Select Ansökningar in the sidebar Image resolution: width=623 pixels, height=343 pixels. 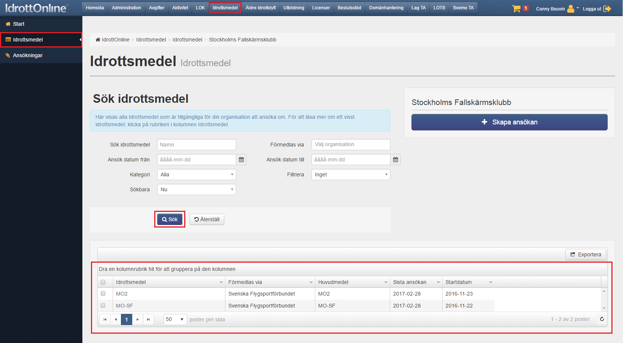[x=41, y=55]
